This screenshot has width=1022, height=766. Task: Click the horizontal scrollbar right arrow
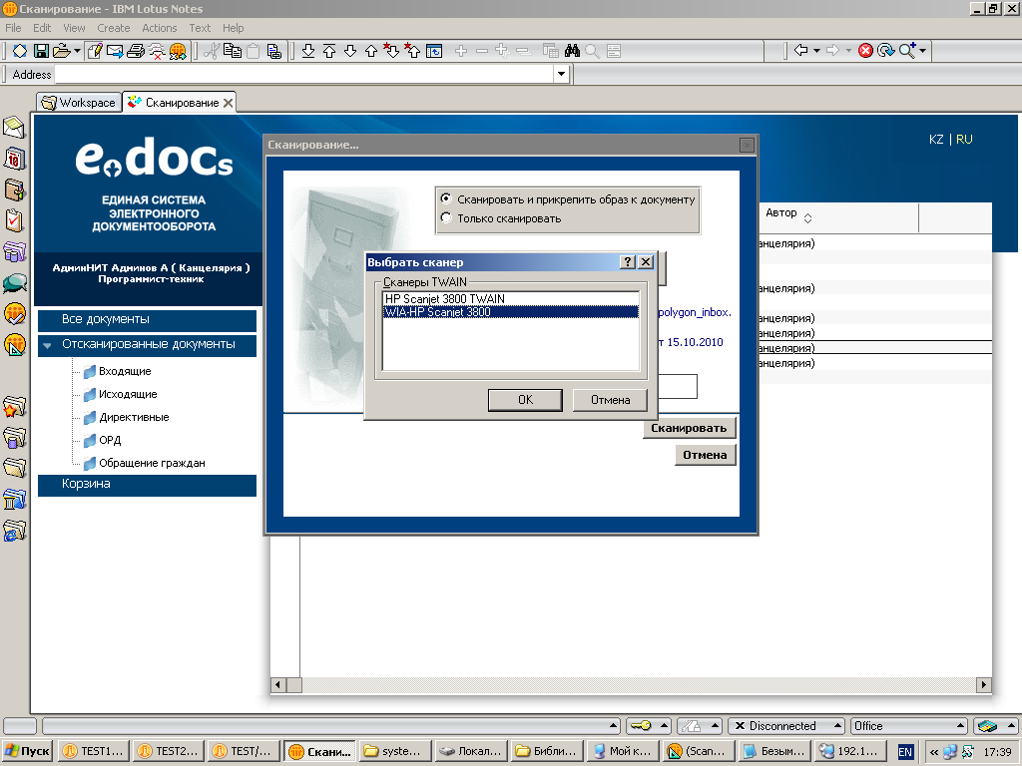pos(984,684)
